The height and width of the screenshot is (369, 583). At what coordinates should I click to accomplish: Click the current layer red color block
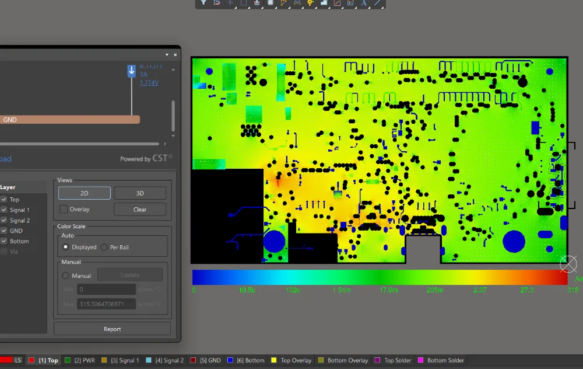point(6,360)
